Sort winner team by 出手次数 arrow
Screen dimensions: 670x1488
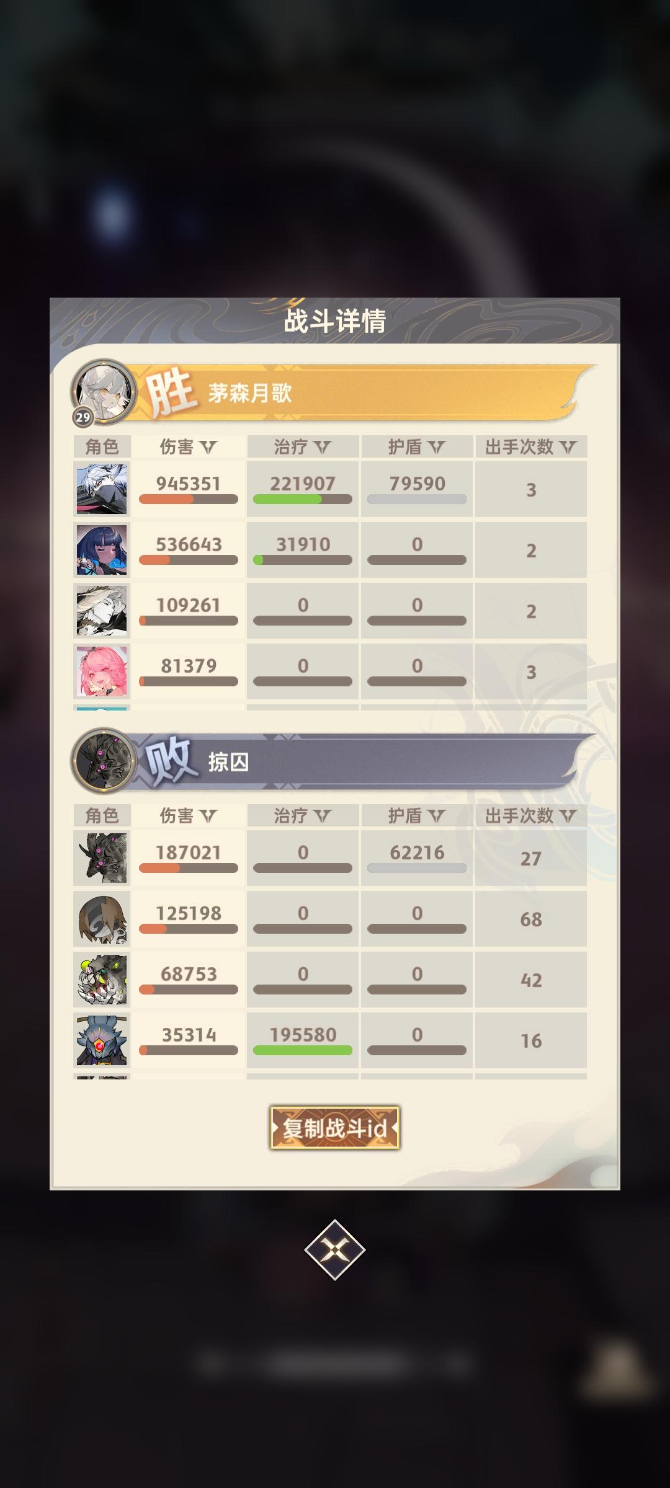(x=568, y=447)
